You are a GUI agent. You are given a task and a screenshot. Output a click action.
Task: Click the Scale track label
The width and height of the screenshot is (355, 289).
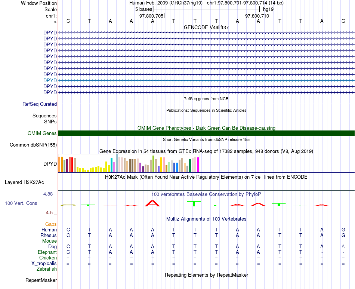[50, 9]
